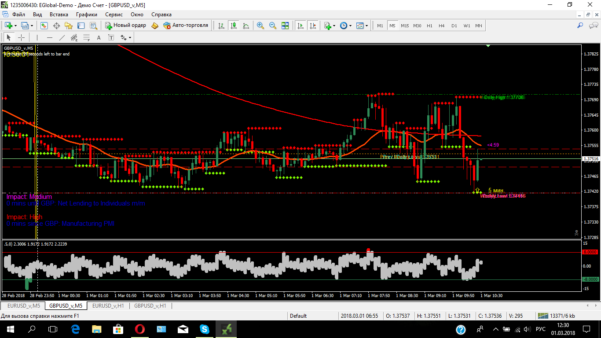Toggle chart shift from right edge
Viewport: 601px width, 338px height.
(x=313, y=26)
